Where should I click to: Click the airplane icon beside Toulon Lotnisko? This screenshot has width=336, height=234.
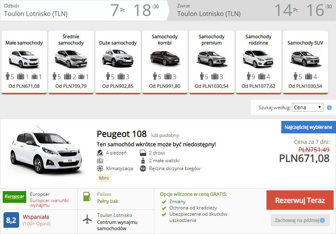[87, 219]
